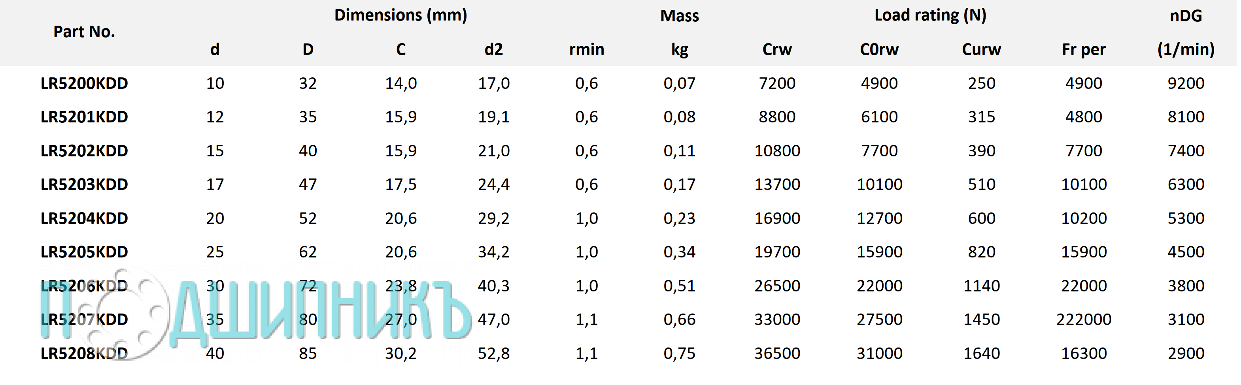Select the Curw value 1140
The height and width of the screenshot is (385, 1241).
coord(981,286)
